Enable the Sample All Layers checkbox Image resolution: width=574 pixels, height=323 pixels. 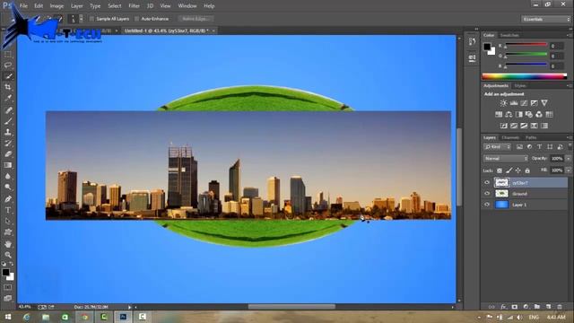point(91,19)
